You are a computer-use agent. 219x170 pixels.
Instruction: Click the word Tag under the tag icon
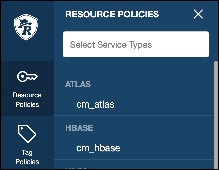[x=27, y=152]
